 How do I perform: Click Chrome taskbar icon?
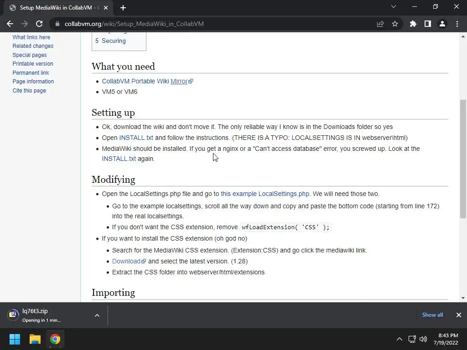[x=55, y=339]
